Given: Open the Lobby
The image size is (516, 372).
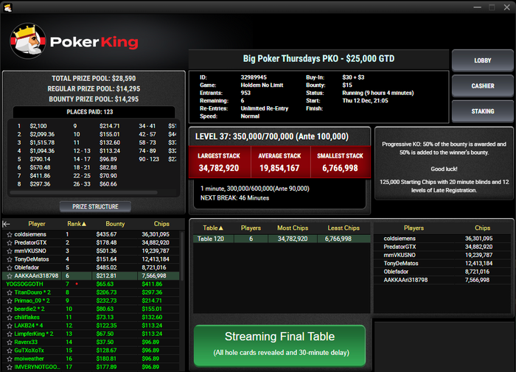Looking at the screenshot, I should click(x=482, y=60).
